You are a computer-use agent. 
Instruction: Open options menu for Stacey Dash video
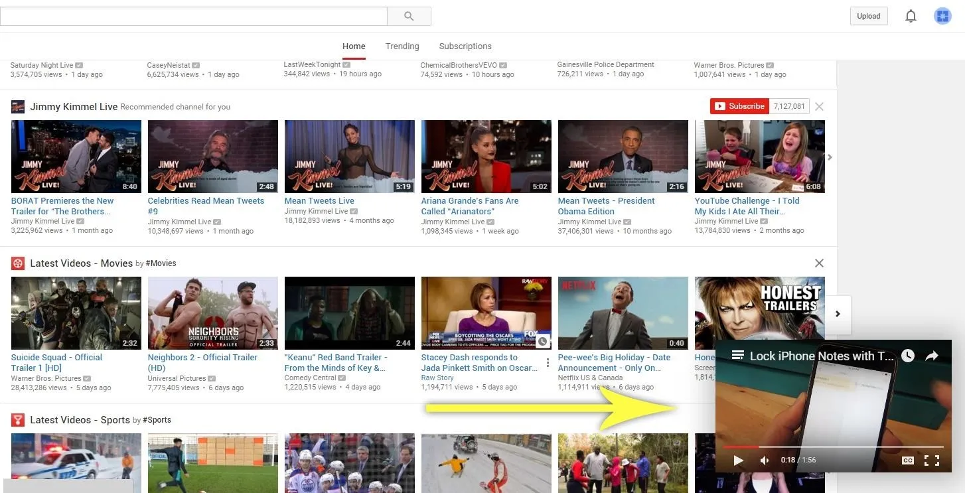point(548,362)
